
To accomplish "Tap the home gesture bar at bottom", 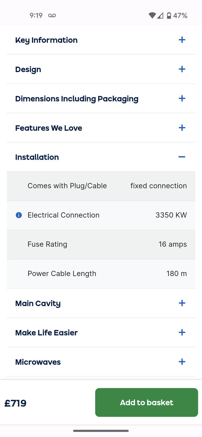I will (101, 431).
